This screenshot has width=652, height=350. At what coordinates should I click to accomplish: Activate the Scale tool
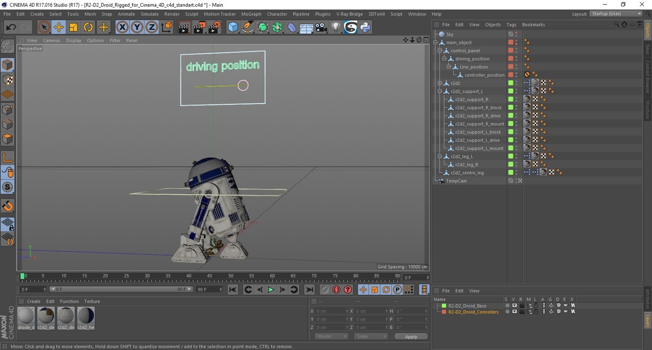coord(73,27)
